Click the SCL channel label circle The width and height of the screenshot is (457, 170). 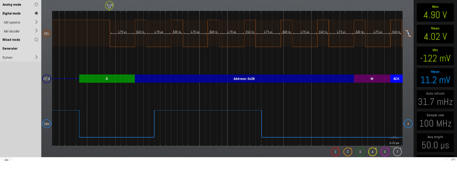[47, 34]
